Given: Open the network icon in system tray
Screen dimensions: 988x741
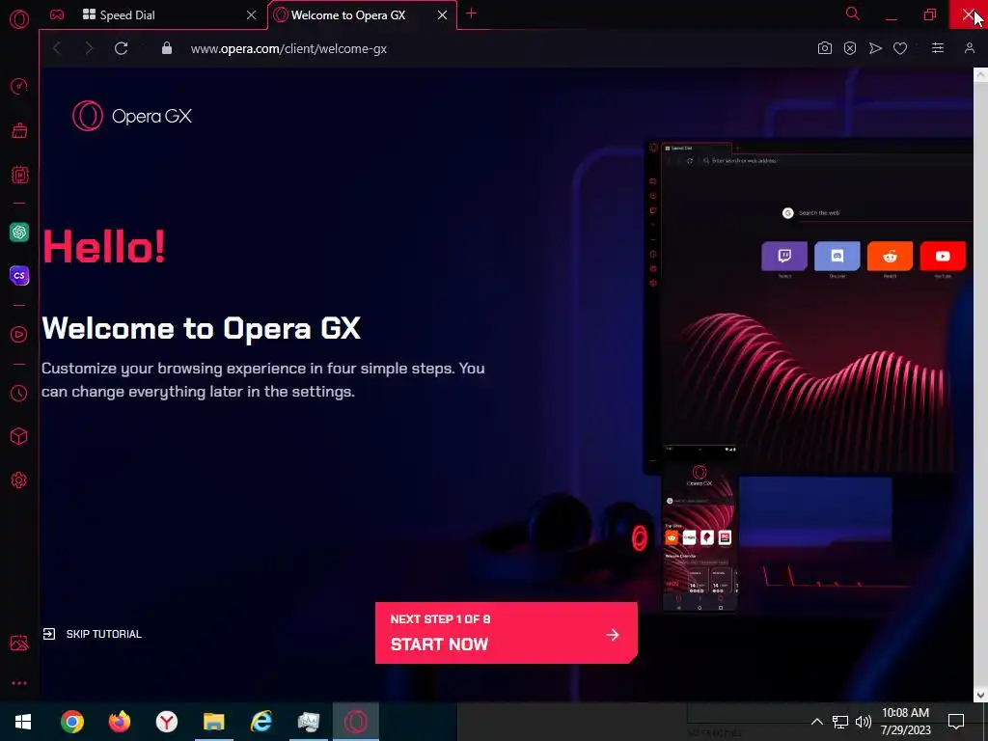Looking at the screenshot, I should 840,722.
